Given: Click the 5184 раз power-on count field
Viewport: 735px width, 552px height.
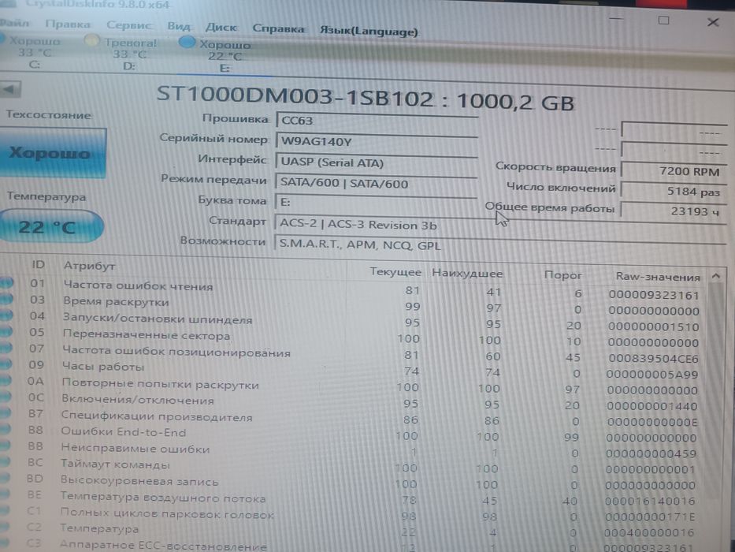Looking at the screenshot, I should click(x=674, y=191).
